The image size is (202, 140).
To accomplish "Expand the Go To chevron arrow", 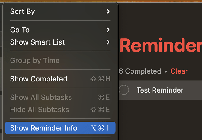I will click(x=108, y=30).
